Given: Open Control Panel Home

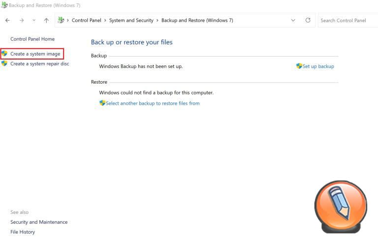Looking at the screenshot, I should (32, 39).
